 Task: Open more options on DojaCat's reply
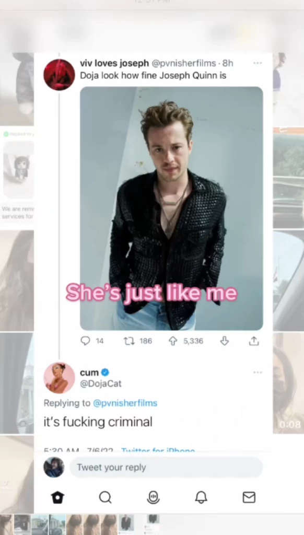258,372
